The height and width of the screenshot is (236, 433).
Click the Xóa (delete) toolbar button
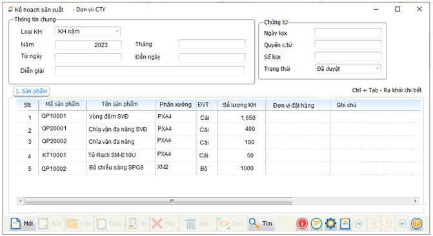point(197,223)
